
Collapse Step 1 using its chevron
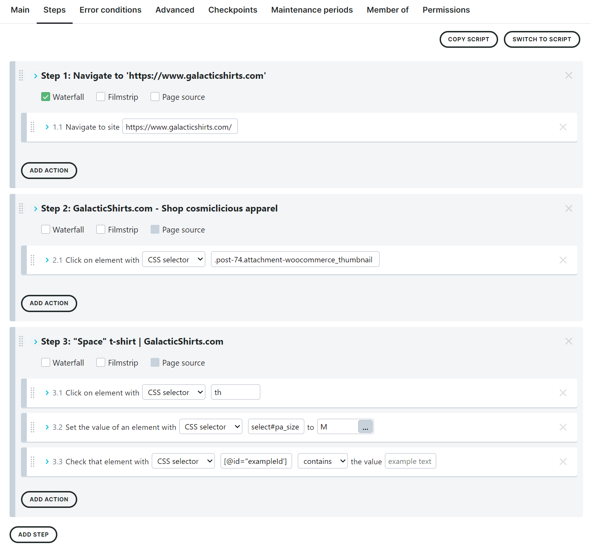coord(36,76)
